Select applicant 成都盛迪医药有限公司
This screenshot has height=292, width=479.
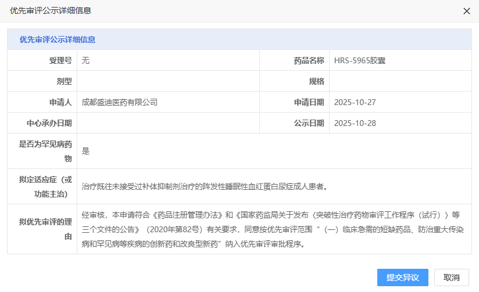click(120, 102)
